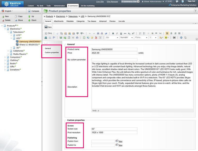Toggle italic formatting

pyautogui.click(x=117, y=33)
